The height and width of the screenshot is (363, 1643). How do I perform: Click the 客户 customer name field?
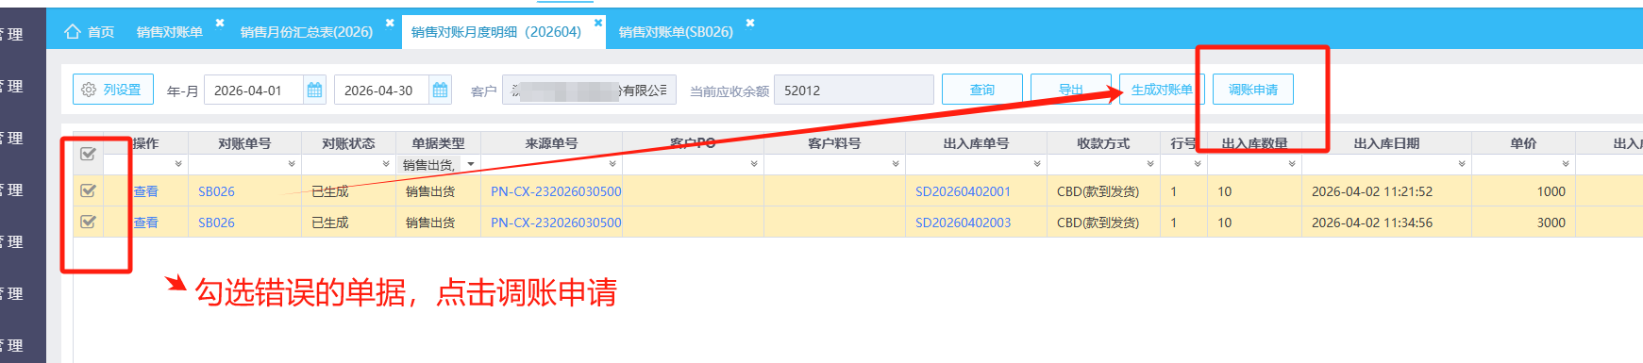(x=589, y=91)
